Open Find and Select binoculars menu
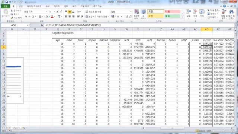 click(x=231, y=14)
